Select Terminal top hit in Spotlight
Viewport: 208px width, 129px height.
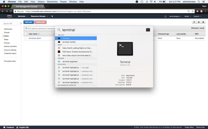pos(76,38)
